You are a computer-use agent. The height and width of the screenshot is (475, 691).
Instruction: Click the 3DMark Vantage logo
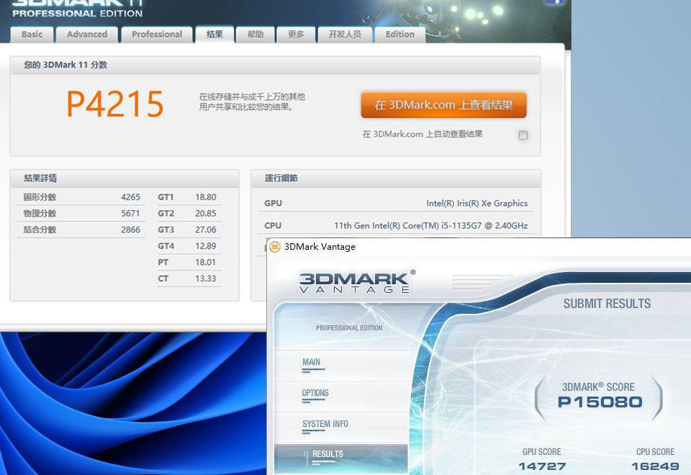point(357,282)
